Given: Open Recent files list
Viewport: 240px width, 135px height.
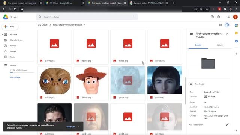Looking at the screenshot, I should click(x=13, y=46).
